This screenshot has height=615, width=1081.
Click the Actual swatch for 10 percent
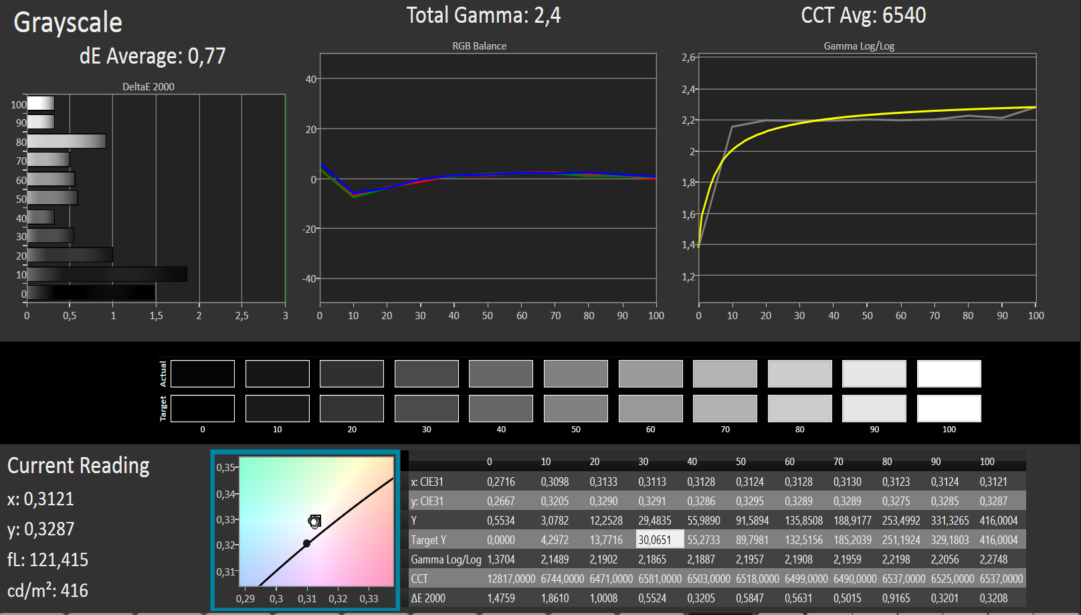(278, 373)
